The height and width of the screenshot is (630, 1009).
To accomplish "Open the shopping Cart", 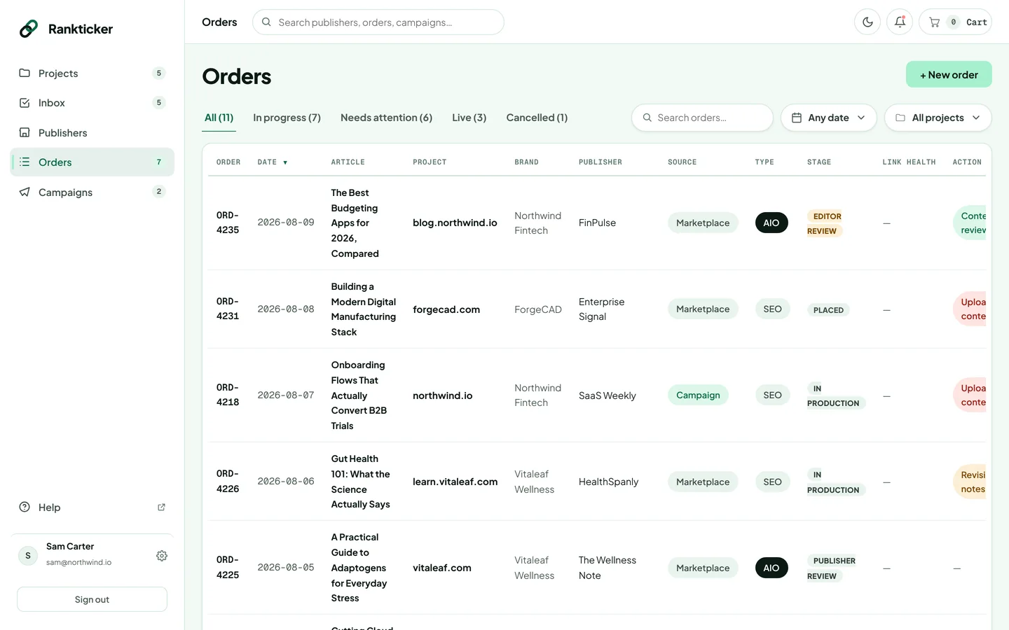I will [955, 22].
